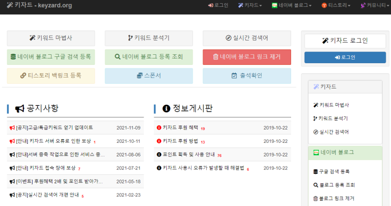Open notice [공지]고급/특급키워드 얻기 업데이트
The height and width of the screenshot is (206, 391).
coord(54,127)
